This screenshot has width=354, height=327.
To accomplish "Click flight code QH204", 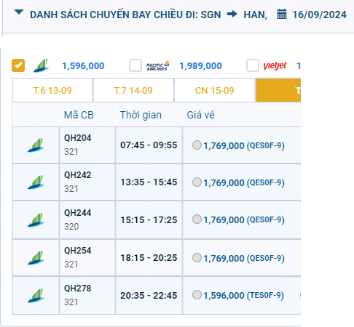I will click(78, 138).
